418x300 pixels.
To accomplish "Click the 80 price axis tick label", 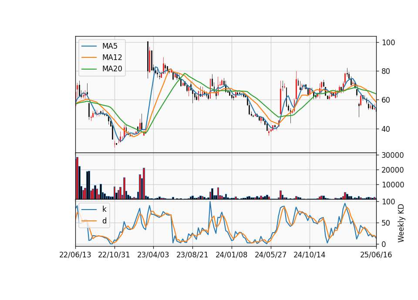I will [x=386, y=71].
